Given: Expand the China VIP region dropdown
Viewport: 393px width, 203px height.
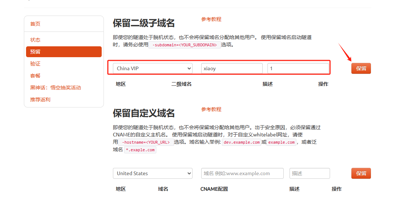Looking at the screenshot, I should pos(153,68).
